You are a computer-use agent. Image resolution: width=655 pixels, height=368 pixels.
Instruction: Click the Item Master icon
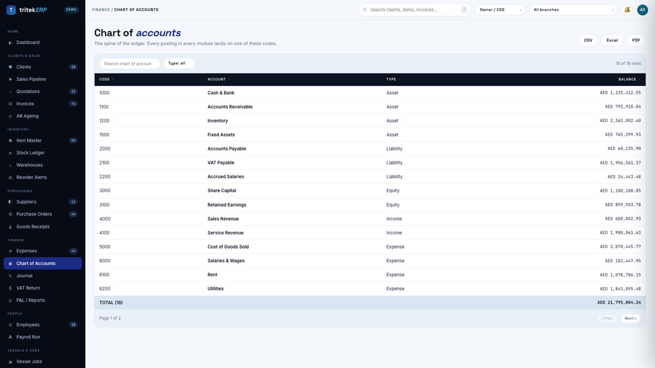tap(10, 141)
